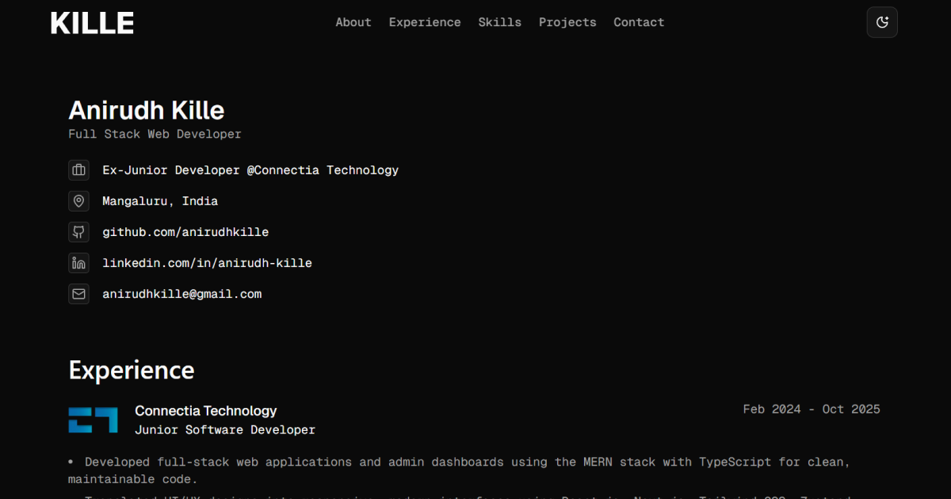Click the anirudhkille@gmail.com email link
Viewport: 951px width, 499px height.
point(181,293)
